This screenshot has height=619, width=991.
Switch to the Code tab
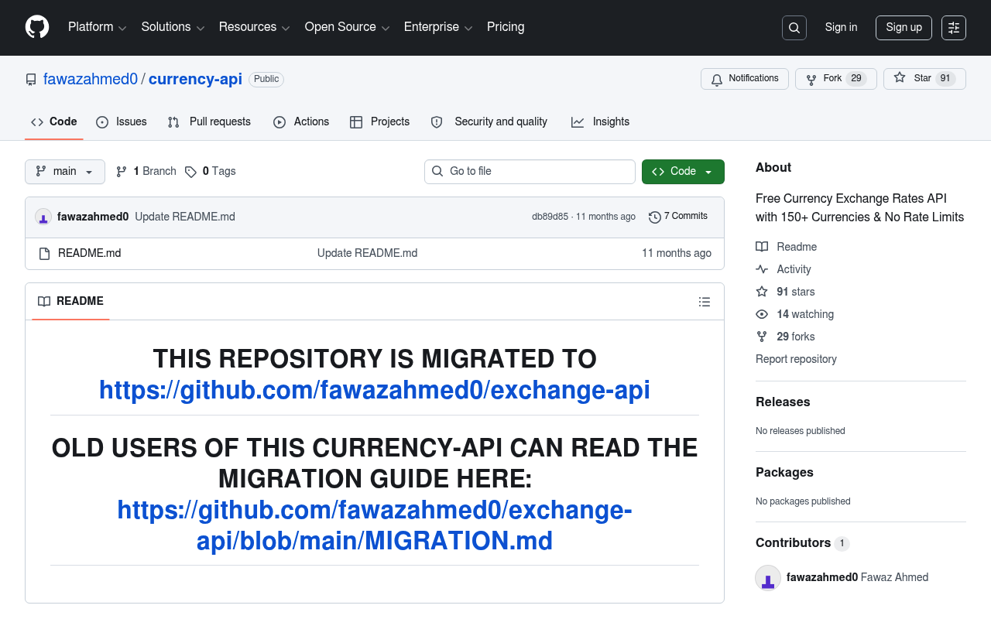point(54,122)
